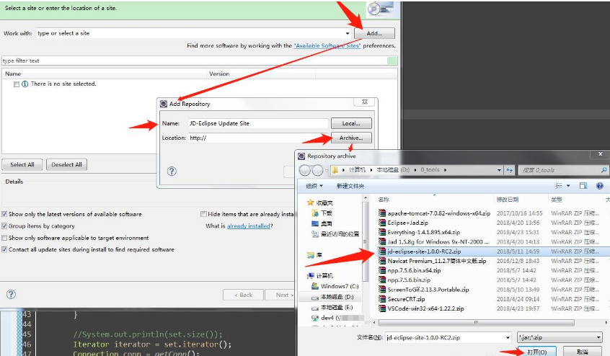Open the Downloads (下载) folder in sidebar
The image size is (610, 356).
coord(315,213)
